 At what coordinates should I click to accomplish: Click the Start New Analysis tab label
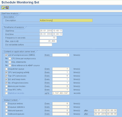click(x=10, y=13)
